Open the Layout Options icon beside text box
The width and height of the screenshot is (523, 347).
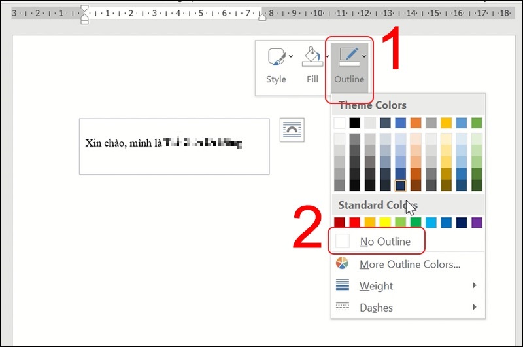pos(291,130)
